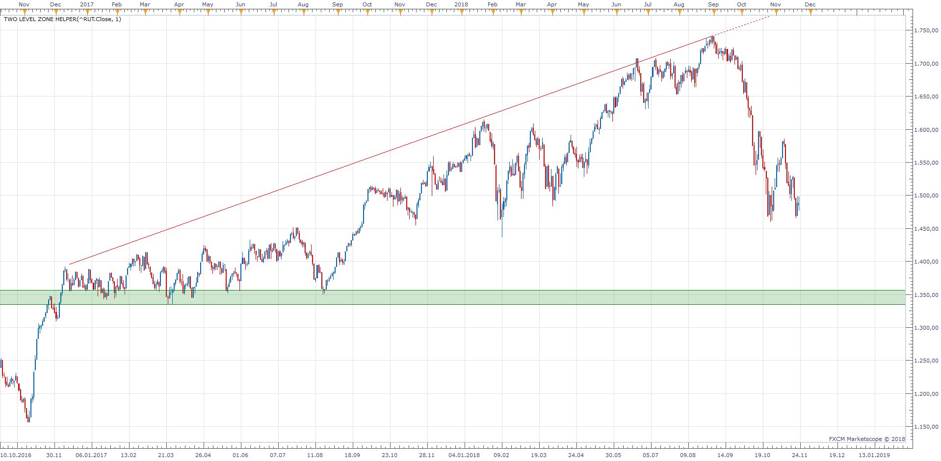The image size is (941, 461).
Task: Select the 2017 year label on top axis
Action: point(87,4)
